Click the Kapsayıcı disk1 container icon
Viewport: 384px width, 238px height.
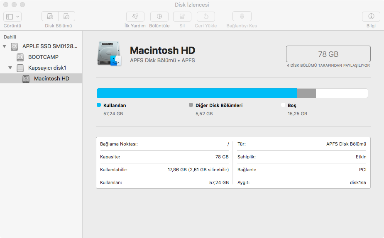coord(20,68)
